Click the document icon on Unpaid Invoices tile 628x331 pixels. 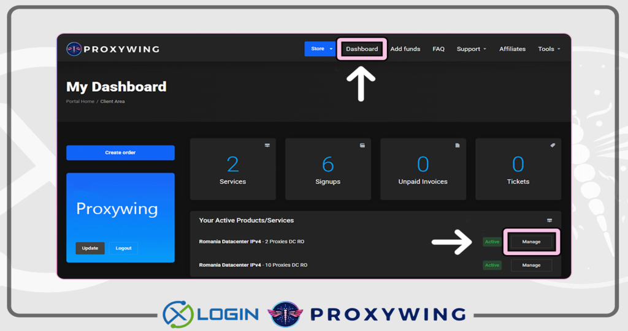[458, 145]
